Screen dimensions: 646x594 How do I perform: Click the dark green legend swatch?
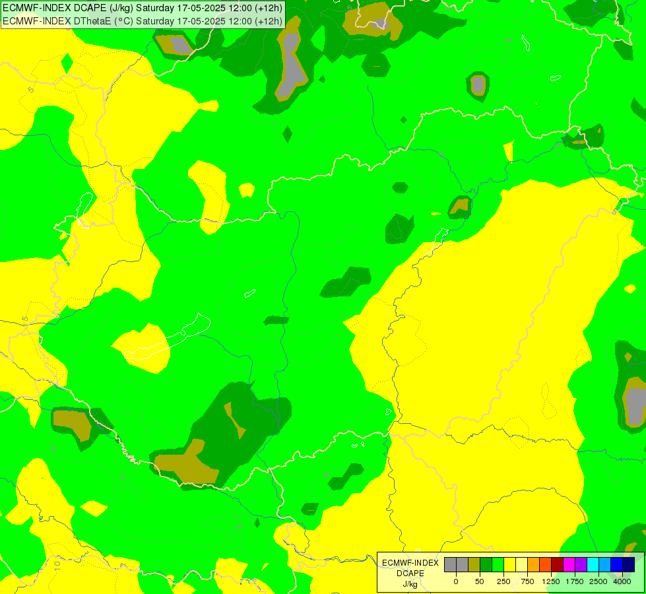pyautogui.click(x=486, y=565)
